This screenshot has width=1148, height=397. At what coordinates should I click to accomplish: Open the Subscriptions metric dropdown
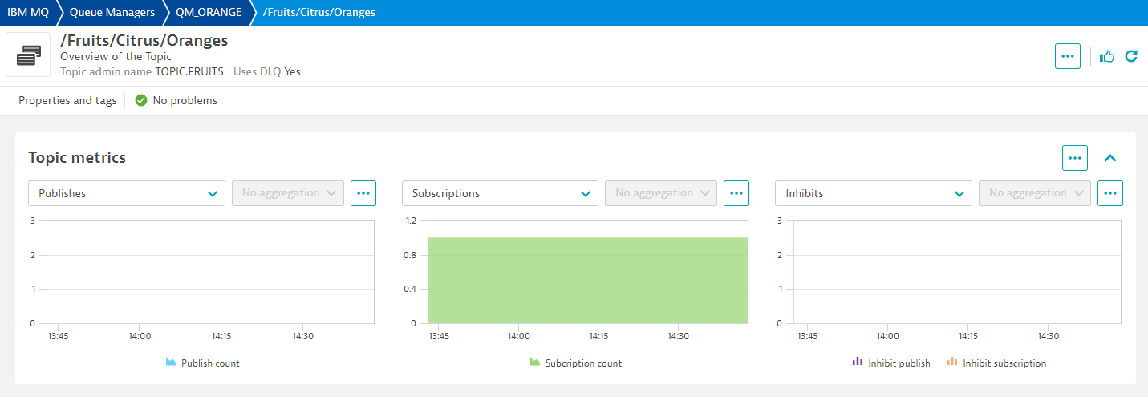click(x=500, y=193)
